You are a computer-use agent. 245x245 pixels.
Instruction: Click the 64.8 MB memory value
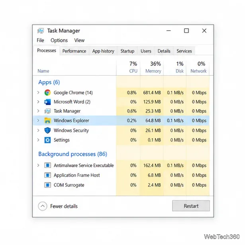(x=153, y=120)
